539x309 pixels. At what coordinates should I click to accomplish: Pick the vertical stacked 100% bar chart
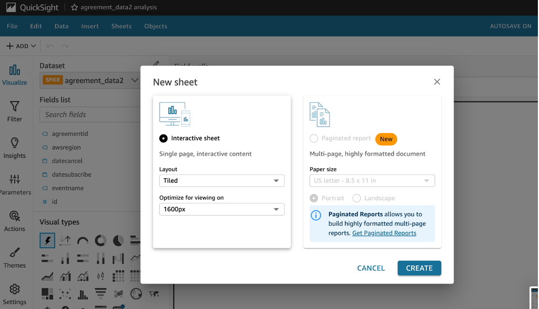(100, 258)
